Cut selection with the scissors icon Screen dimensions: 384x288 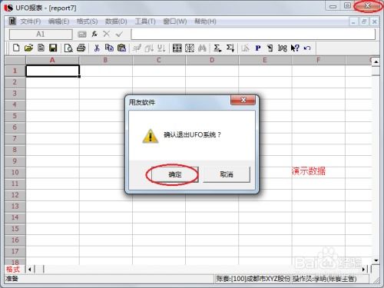point(97,48)
